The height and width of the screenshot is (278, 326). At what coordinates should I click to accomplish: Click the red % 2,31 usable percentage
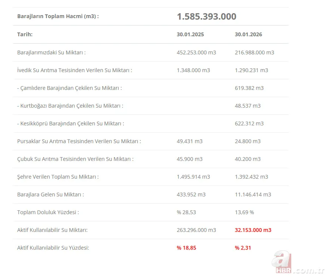[243, 248]
